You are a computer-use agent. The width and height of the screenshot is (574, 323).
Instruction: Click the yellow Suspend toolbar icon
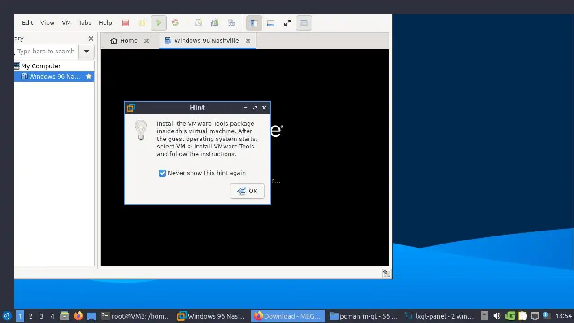[142, 23]
